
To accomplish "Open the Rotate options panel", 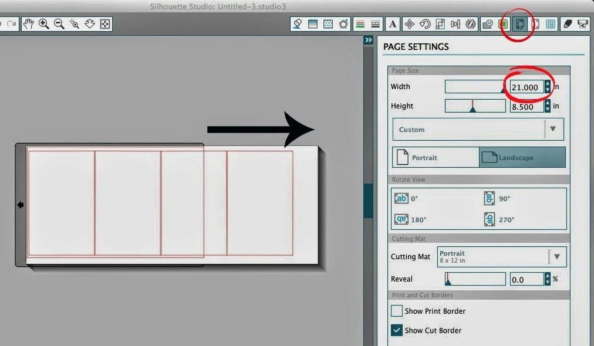I will pyautogui.click(x=425, y=24).
